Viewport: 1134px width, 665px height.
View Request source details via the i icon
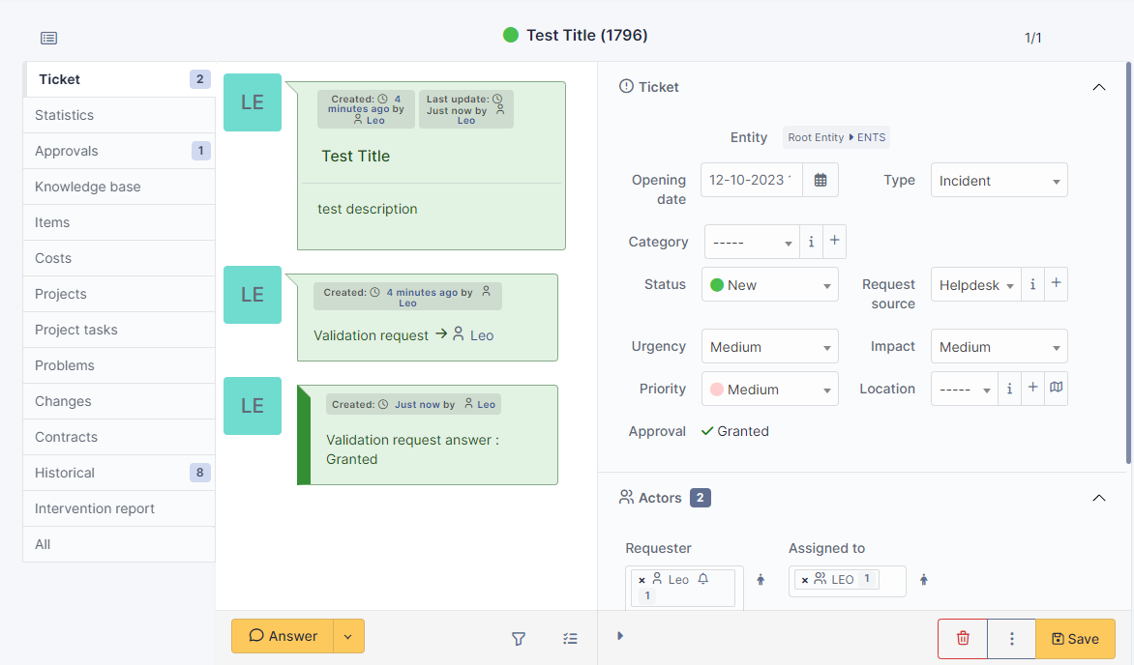click(x=1032, y=284)
